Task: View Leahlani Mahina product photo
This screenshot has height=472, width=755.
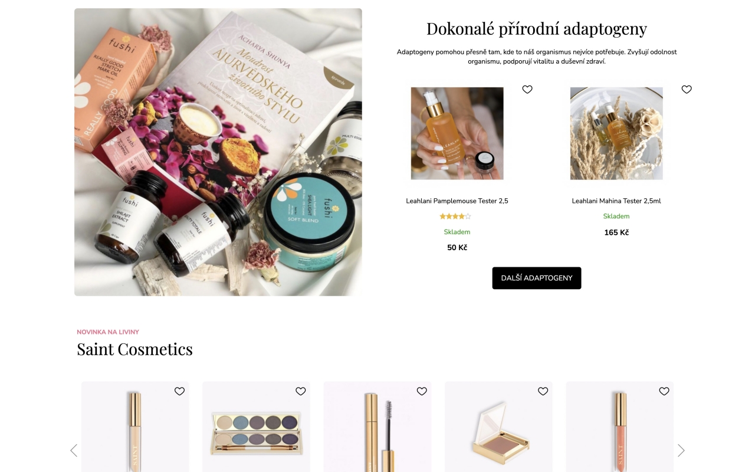Action: point(616,133)
